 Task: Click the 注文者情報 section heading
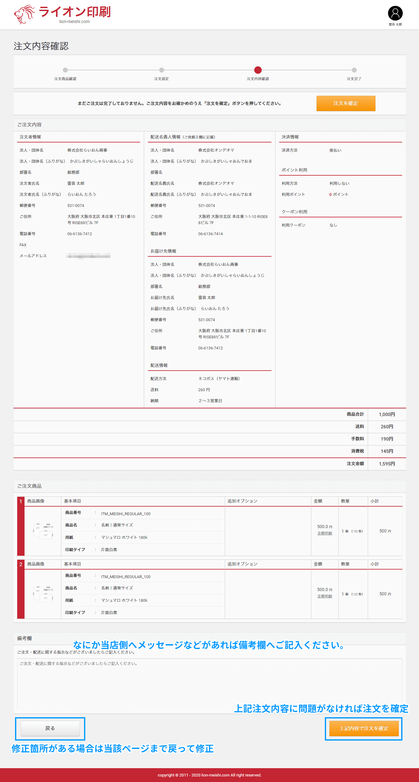[30, 137]
